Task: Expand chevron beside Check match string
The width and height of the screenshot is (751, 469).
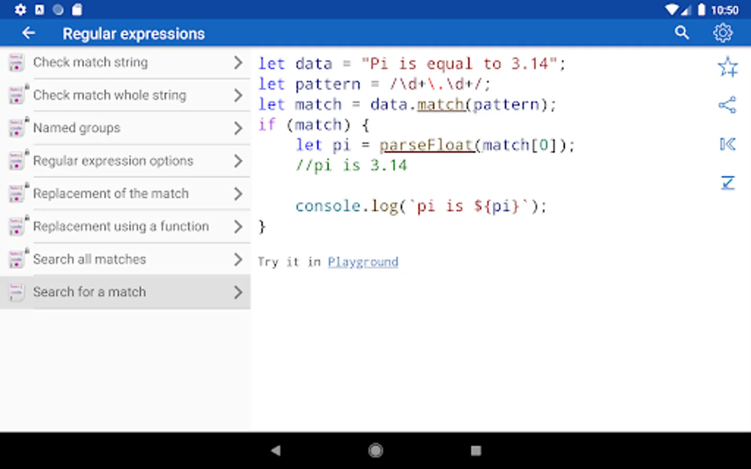Action: pos(238,63)
